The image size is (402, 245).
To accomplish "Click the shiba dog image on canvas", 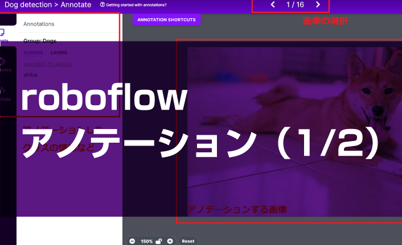I will (x=294, y=131).
